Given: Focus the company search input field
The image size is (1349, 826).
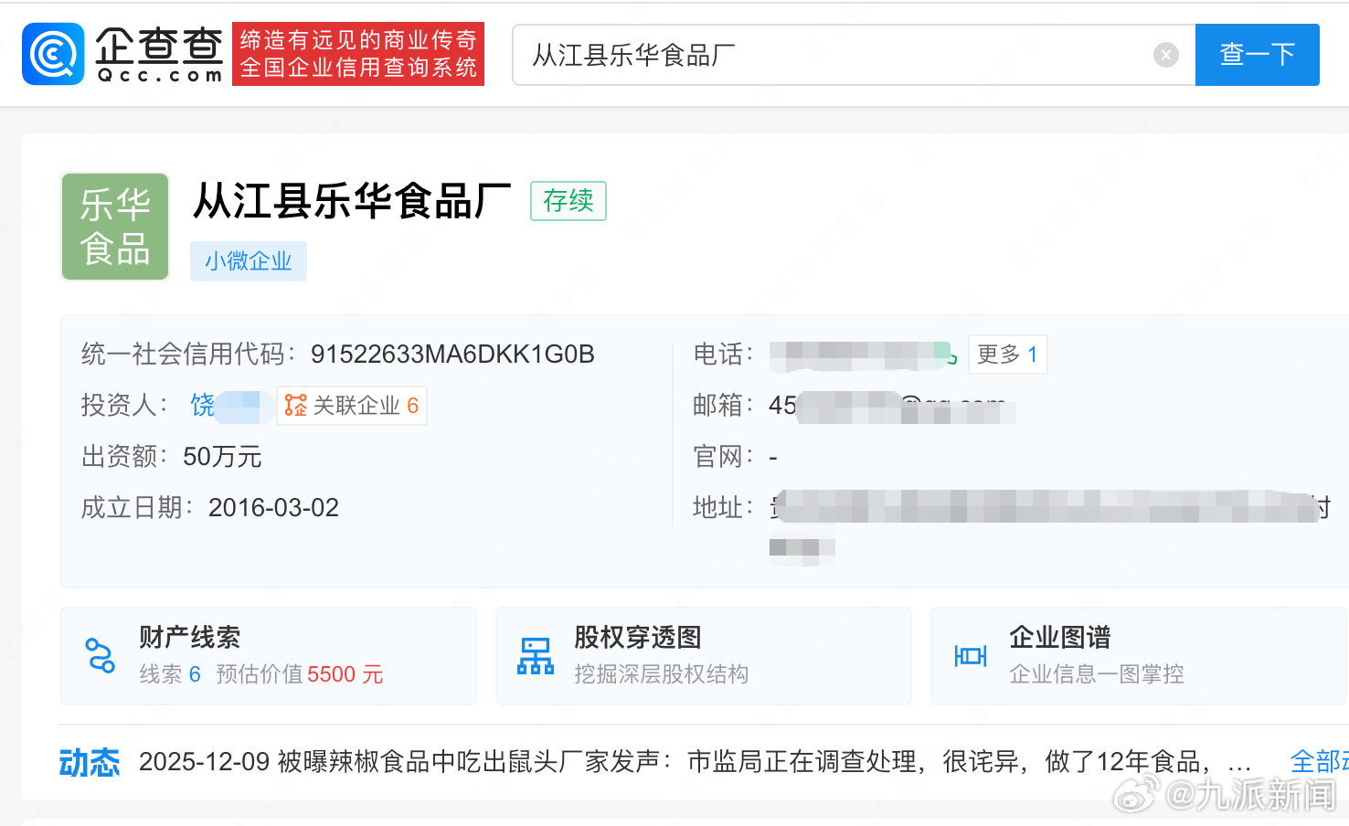Looking at the screenshot, I should pyautogui.click(x=855, y=55).
